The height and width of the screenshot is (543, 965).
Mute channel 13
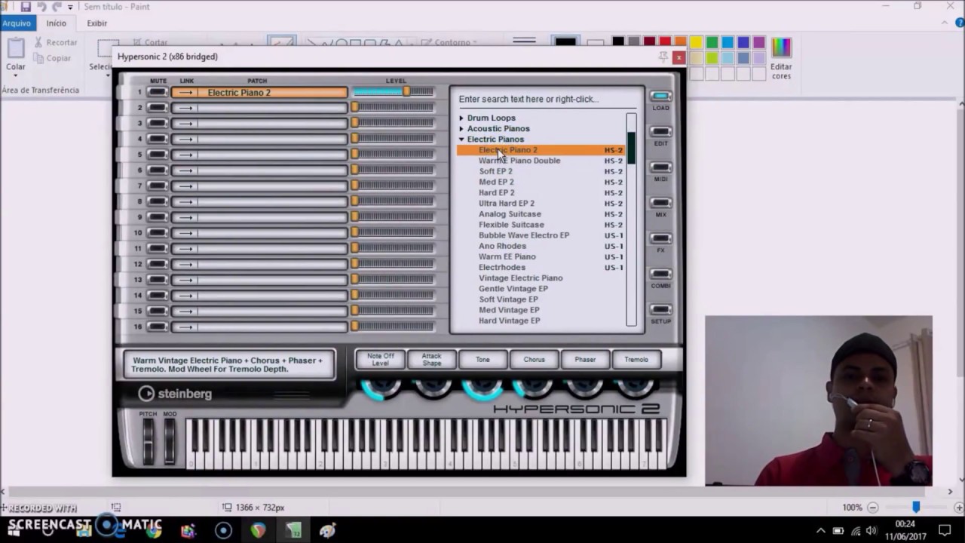coord(158,280)
